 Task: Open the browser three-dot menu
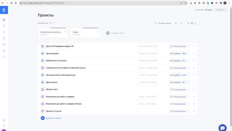point(229,3)
